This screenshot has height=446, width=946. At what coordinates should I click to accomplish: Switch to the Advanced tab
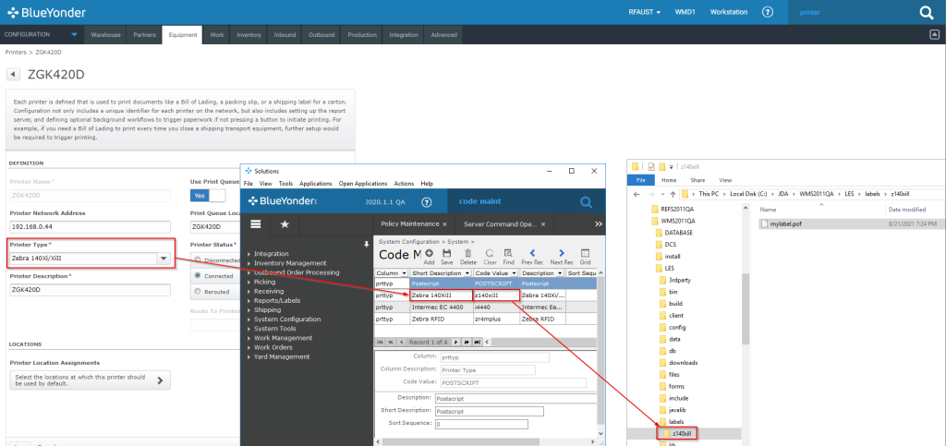(x=443, y=35)
